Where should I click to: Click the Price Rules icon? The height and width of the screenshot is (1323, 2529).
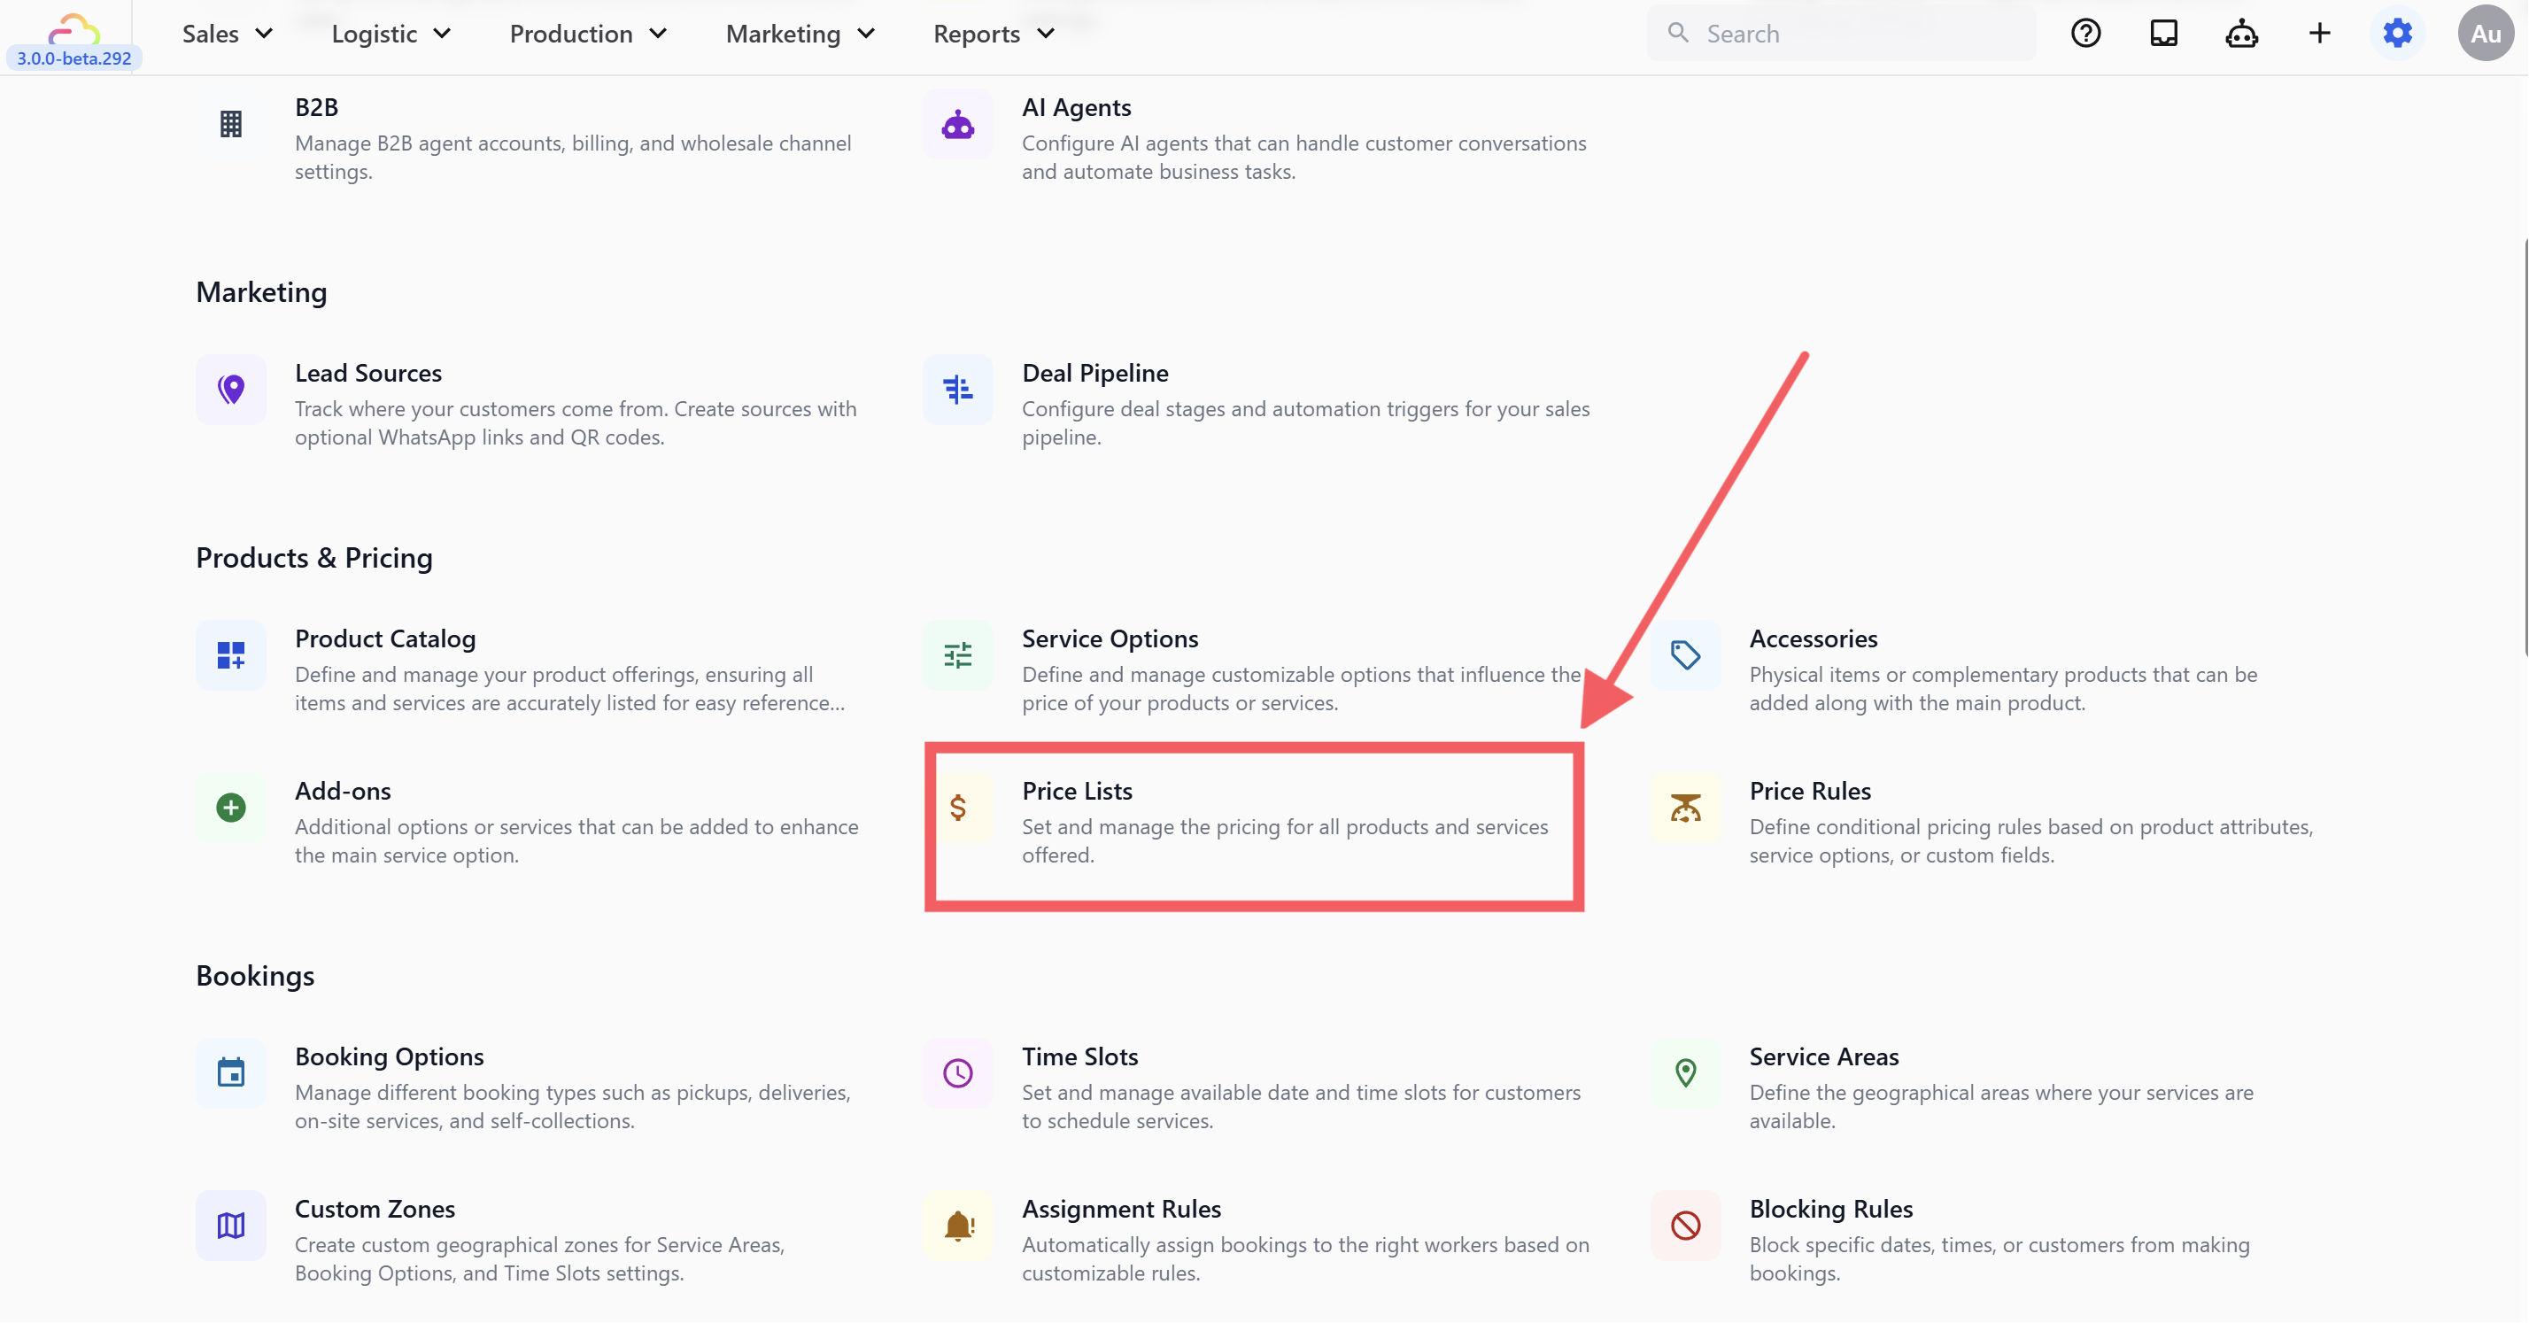[1686, 808]
